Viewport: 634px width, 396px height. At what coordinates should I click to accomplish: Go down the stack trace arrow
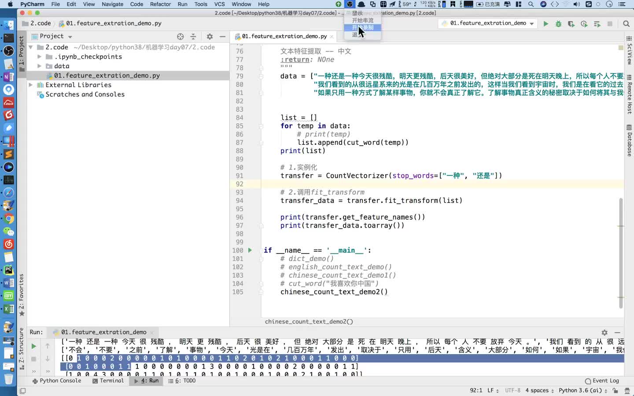tap(48, 359)
